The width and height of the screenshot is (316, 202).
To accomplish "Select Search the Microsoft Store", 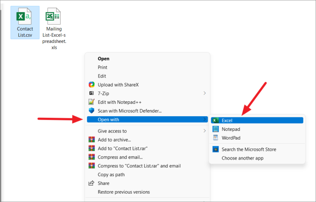I will (257, 150).
